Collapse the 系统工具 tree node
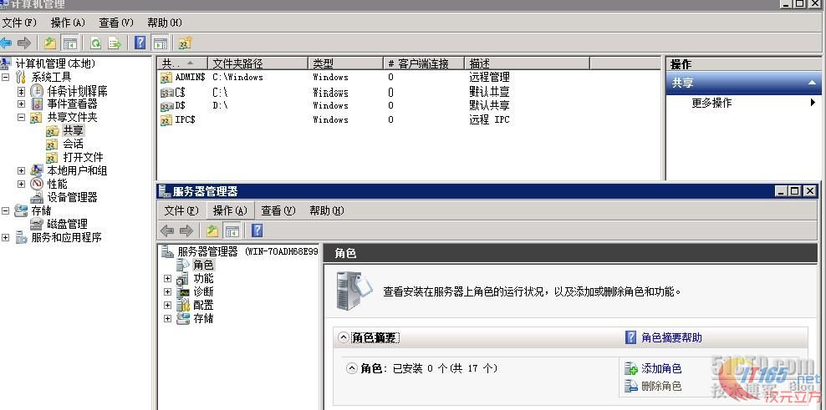This screenshot has height=410, width=826. (x=5, y=78)
